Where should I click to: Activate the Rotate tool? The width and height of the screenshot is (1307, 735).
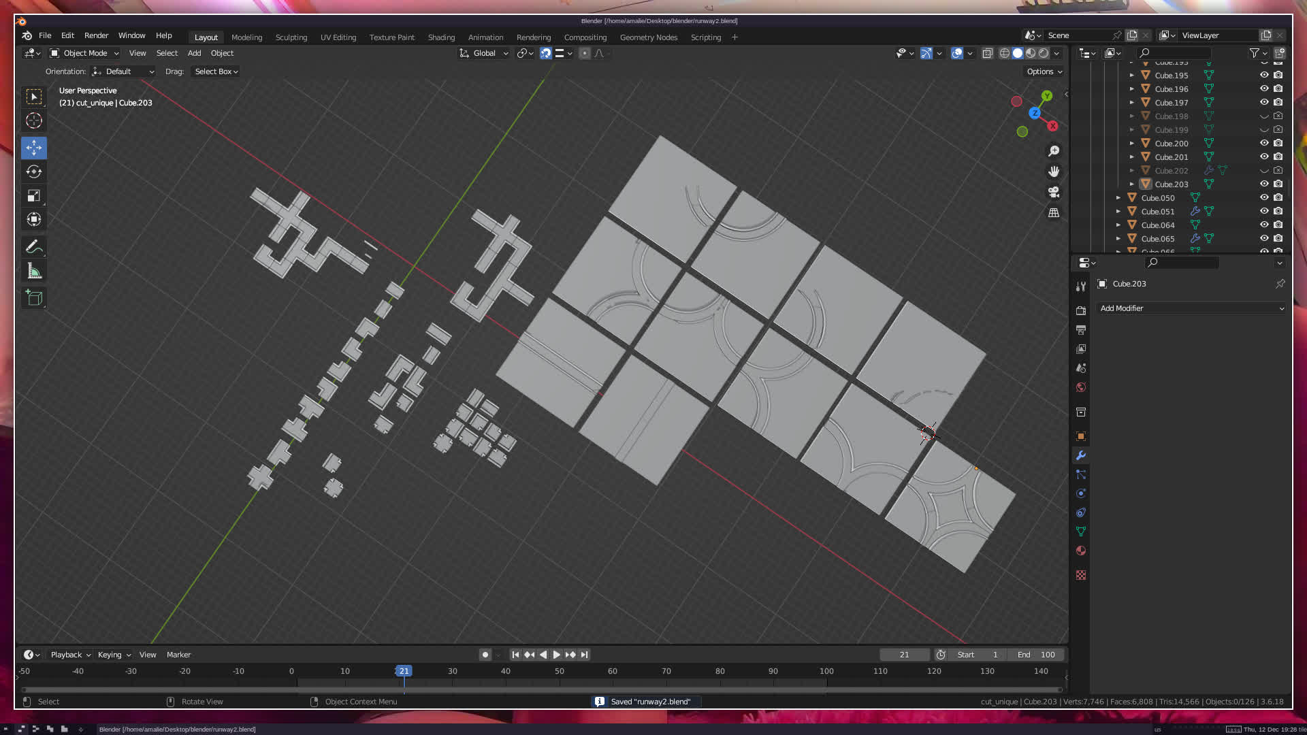(x=34, y=171)
